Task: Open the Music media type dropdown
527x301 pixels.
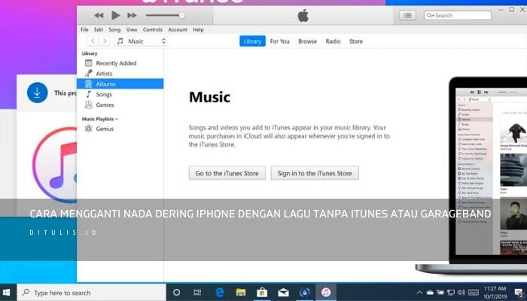Action: tap(142, 41)
